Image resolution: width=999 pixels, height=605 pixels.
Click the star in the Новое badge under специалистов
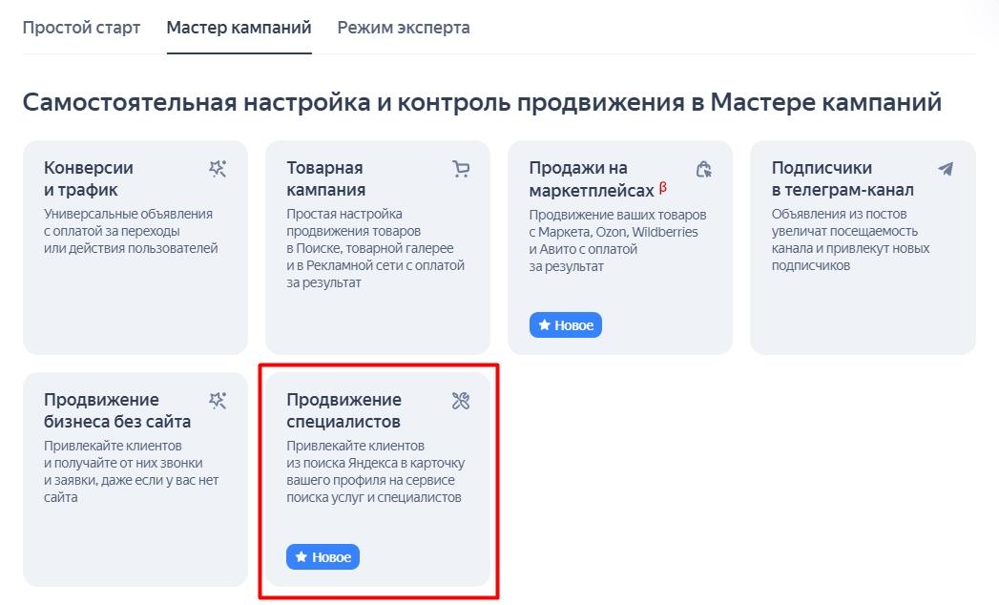302,557
